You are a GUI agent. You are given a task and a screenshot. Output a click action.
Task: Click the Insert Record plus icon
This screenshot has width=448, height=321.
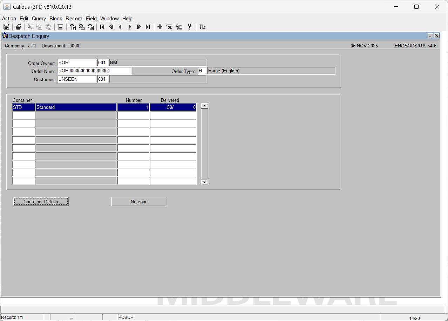(x=160, y=27)
